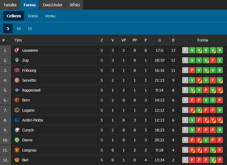Sort table by the B points column
The width and height of the screenshot is (227, 165).
coord(173,40)
